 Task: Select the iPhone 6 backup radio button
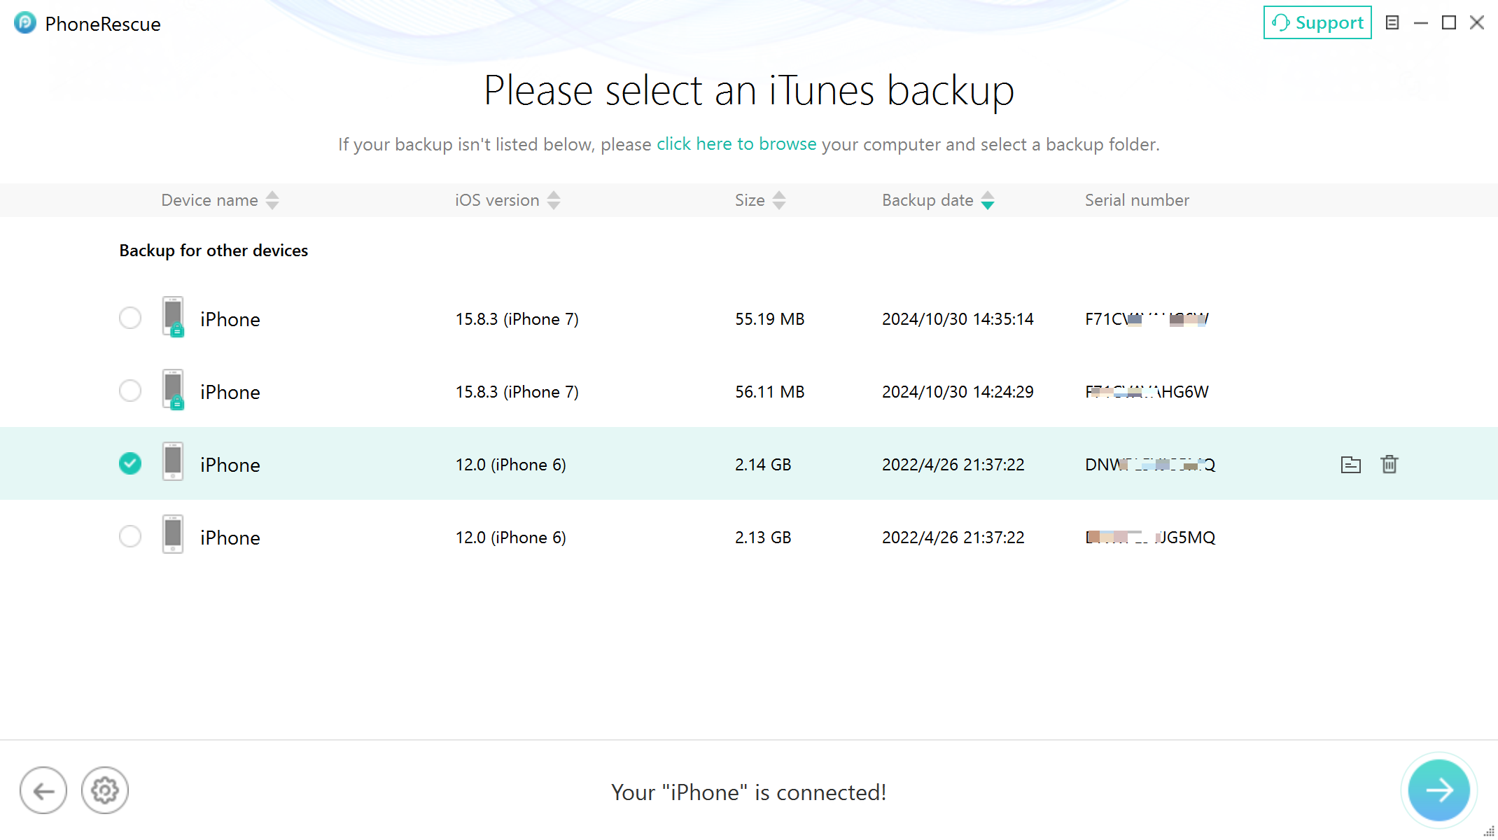click(129, 463)
